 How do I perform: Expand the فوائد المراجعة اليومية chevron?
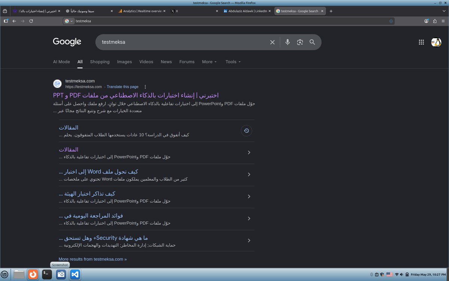click(x=249, y=218)
